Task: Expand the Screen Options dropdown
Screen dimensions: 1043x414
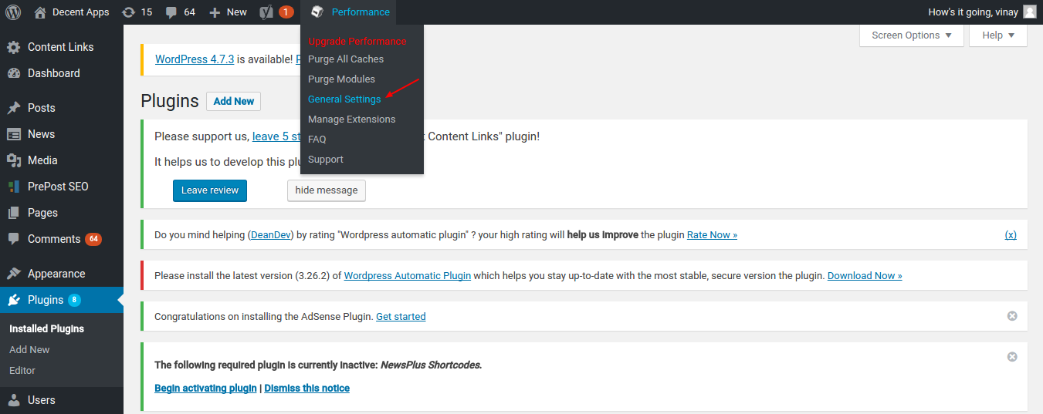Action: click(911, 35)
